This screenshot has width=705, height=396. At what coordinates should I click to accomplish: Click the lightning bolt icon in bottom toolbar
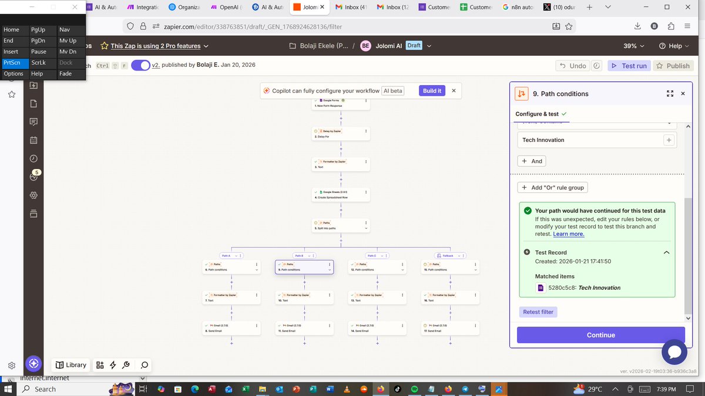tap(113, 365)
